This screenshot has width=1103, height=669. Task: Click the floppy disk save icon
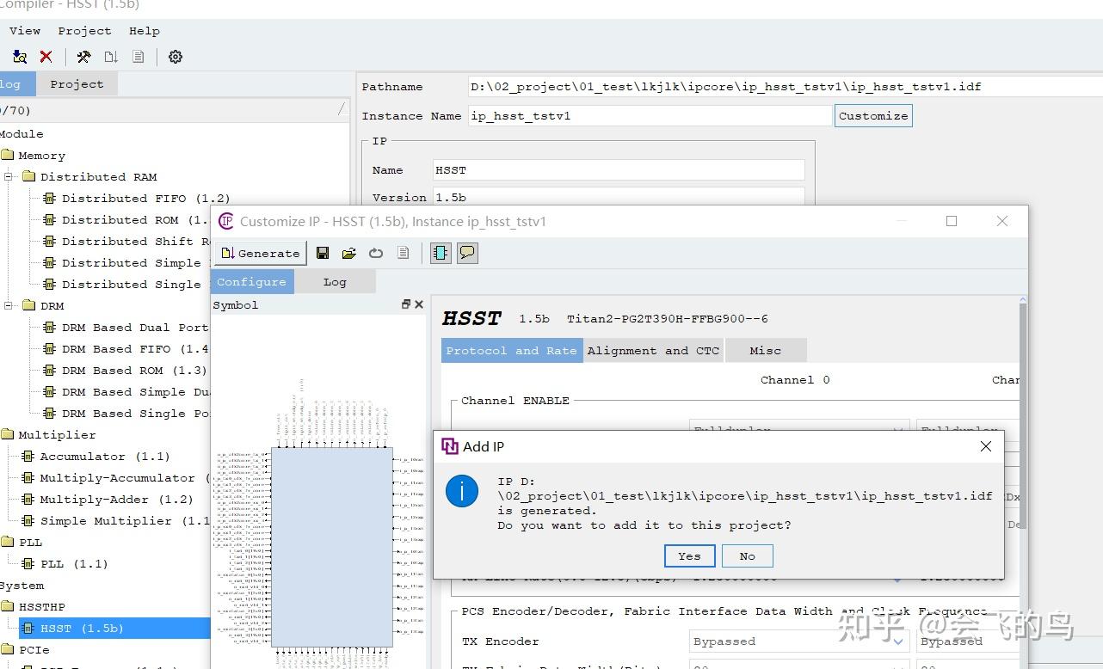323,253
